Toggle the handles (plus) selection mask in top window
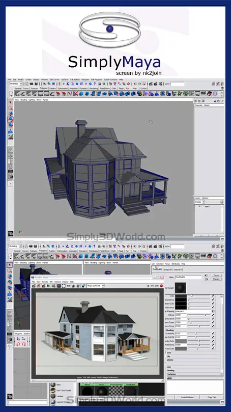 [x=64, y=84]
